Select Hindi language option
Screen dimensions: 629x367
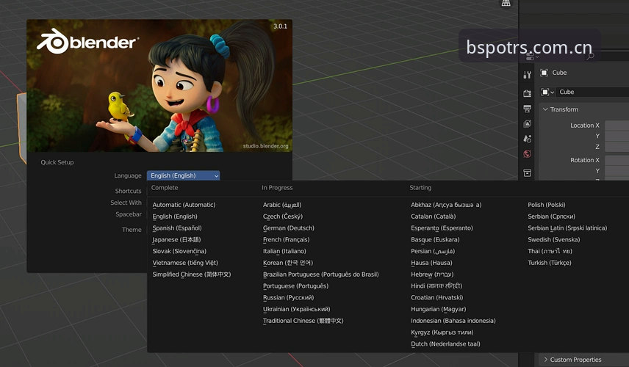436,286
